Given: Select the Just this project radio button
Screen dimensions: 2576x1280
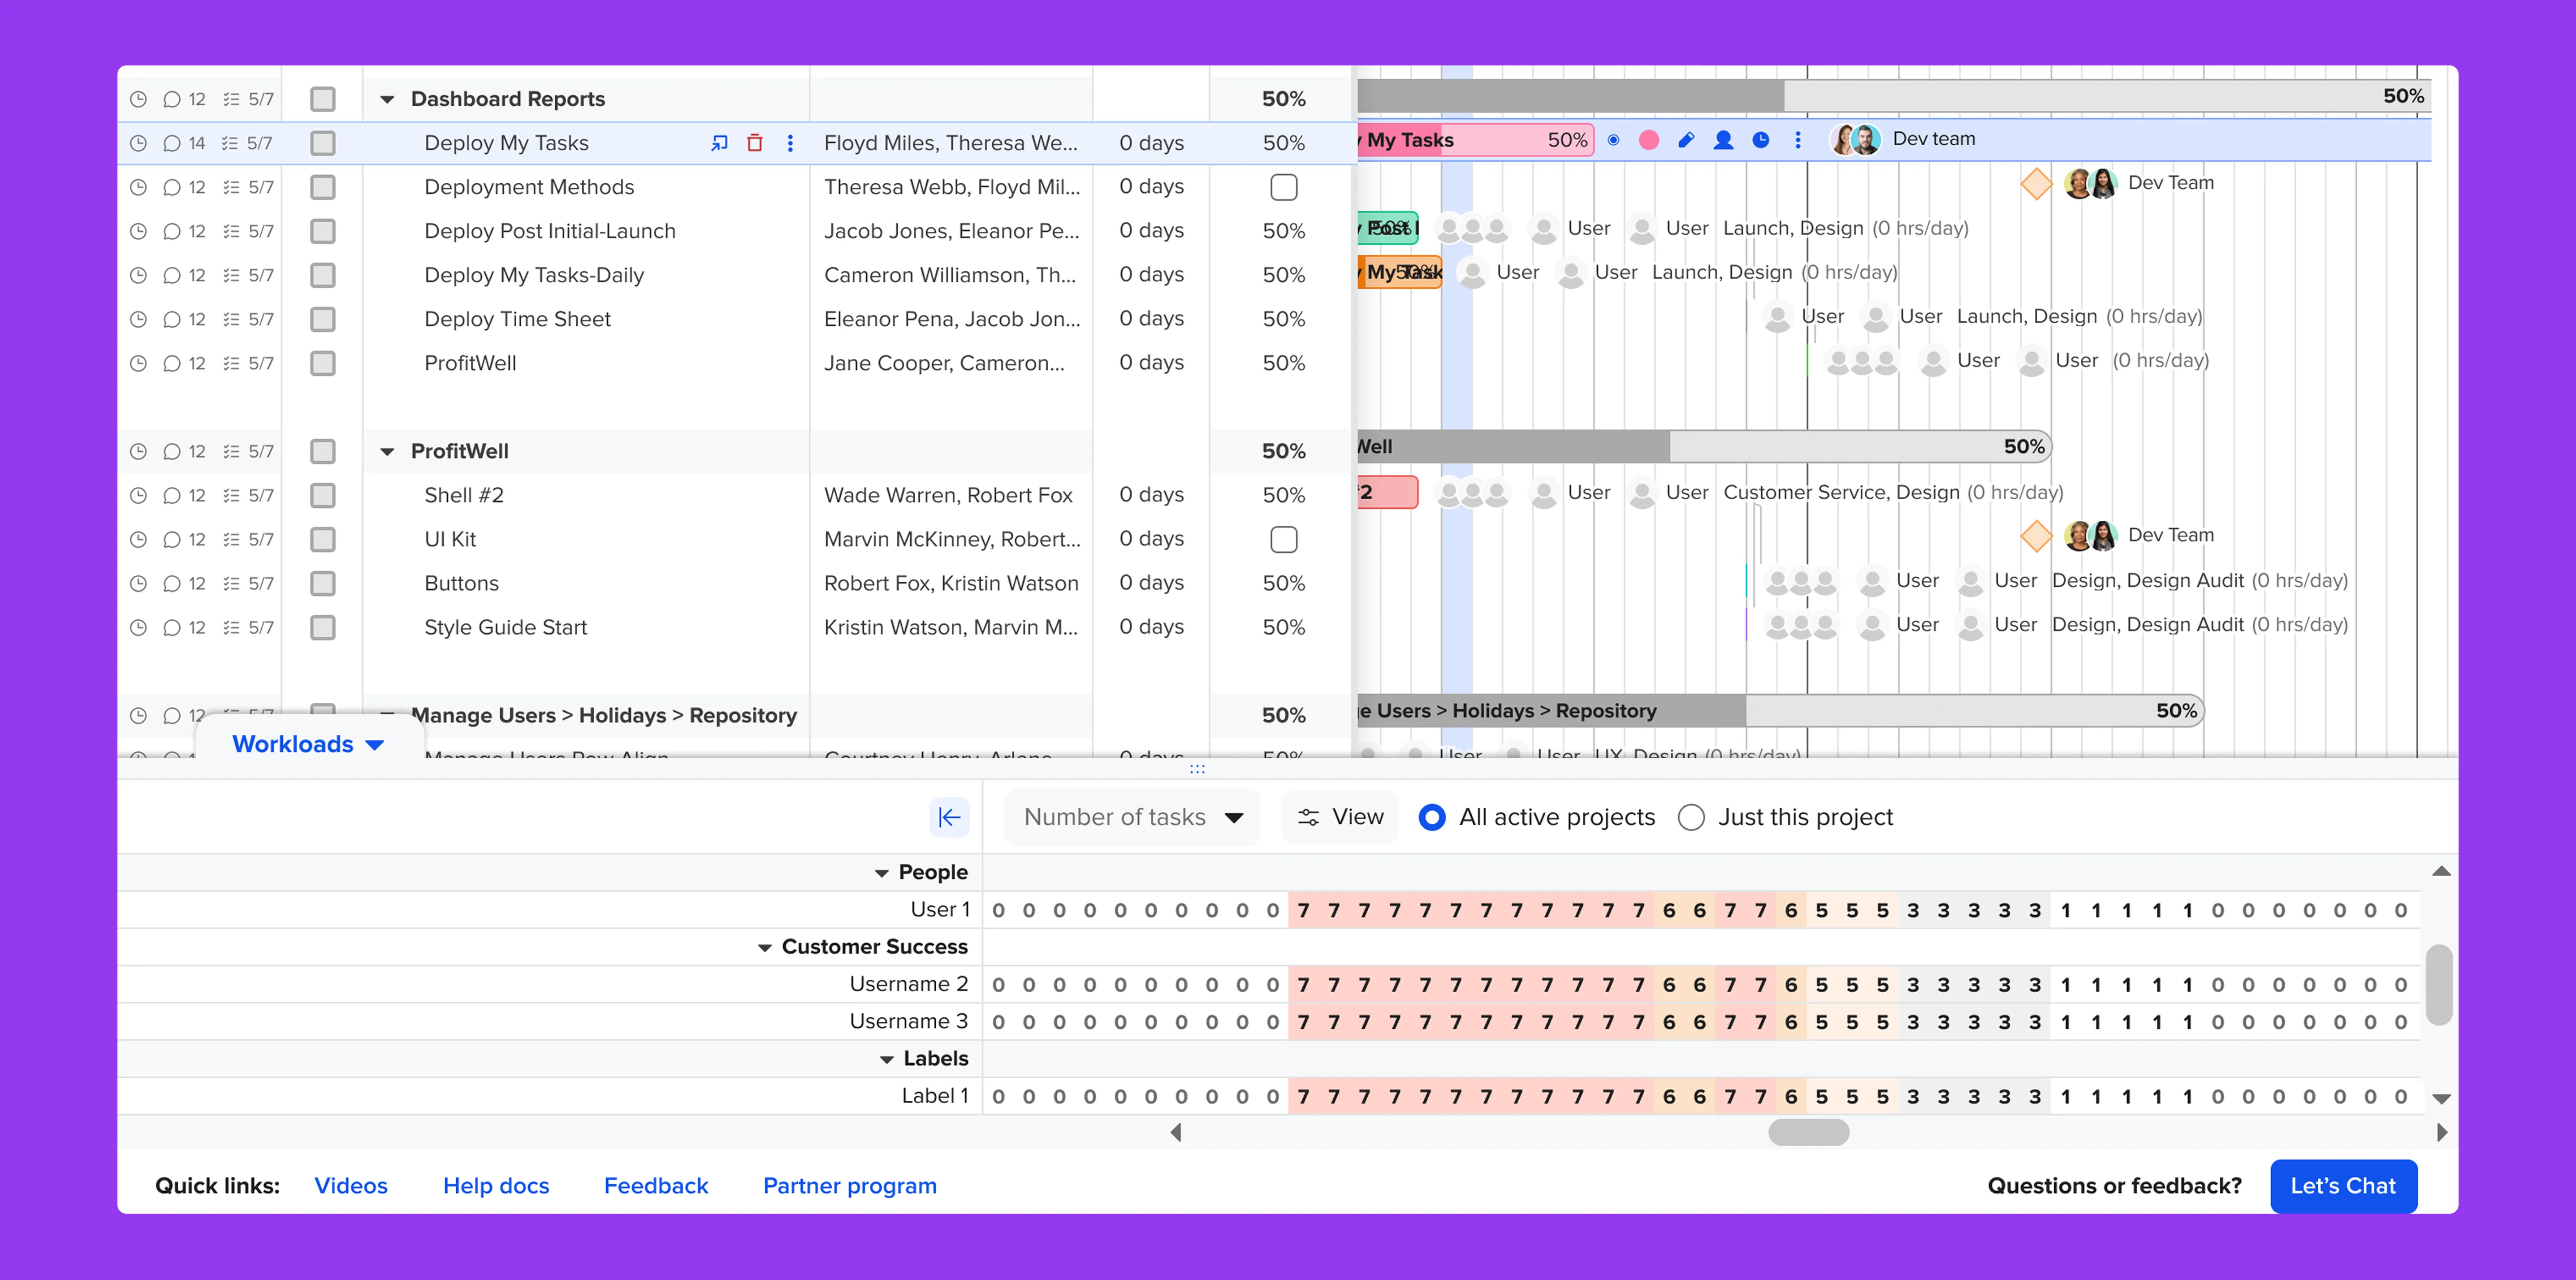Looking at the screenshot, I should pyautogui.click(x=1691, y=817).
